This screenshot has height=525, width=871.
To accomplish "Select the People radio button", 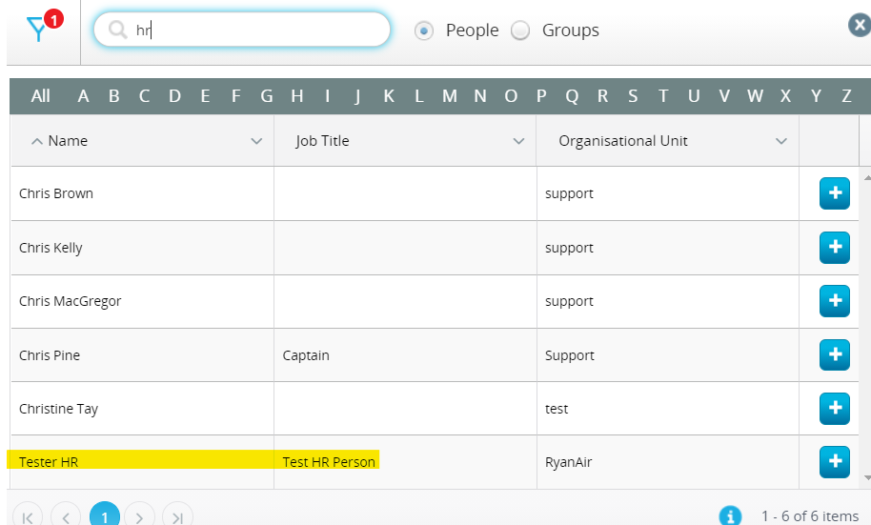I will pos(424,30).
